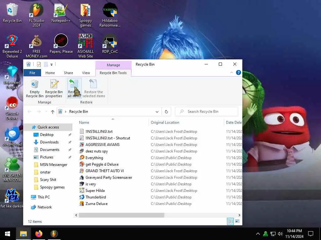Select Bejeweled 2 Deluxe desktop icon
The height and width of the screenshot is (240, 321).
tap(12, 46)
